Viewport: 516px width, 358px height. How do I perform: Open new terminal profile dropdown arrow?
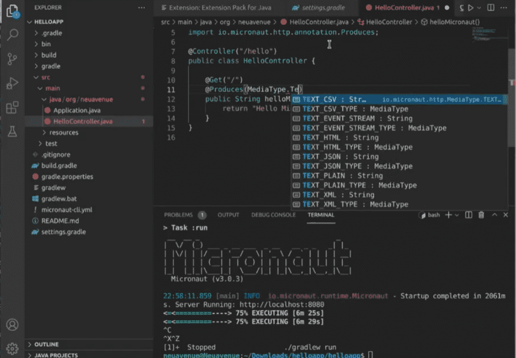click(x=457, y=215)
